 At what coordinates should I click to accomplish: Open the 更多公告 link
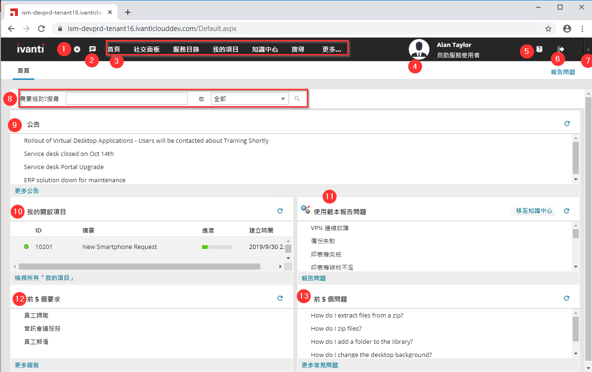click(x=27, y=191)
